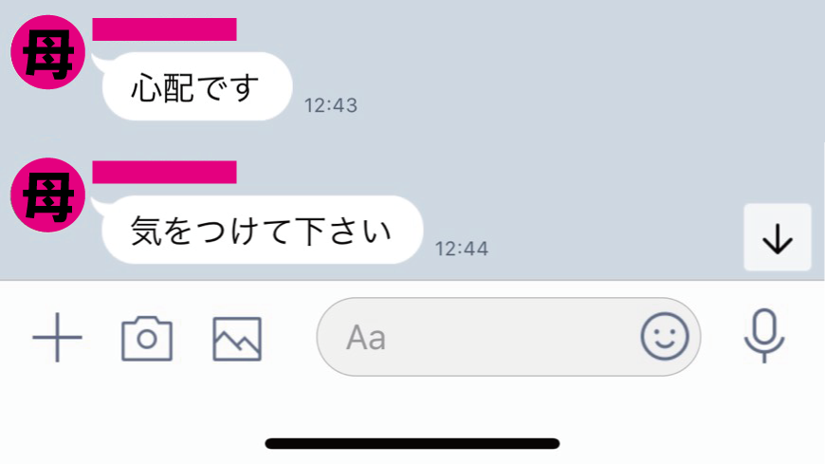
Task: Tap the 心配 text in first bubble
Action: [x=162, y=87]
